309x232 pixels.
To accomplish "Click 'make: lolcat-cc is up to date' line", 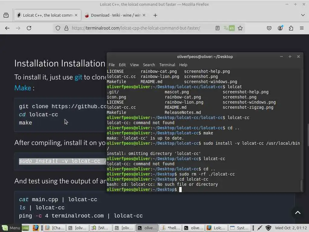I will pyautogui.click(x=145, y=138).
